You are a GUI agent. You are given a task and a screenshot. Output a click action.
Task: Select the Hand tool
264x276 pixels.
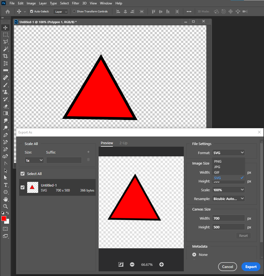(5, 199)
